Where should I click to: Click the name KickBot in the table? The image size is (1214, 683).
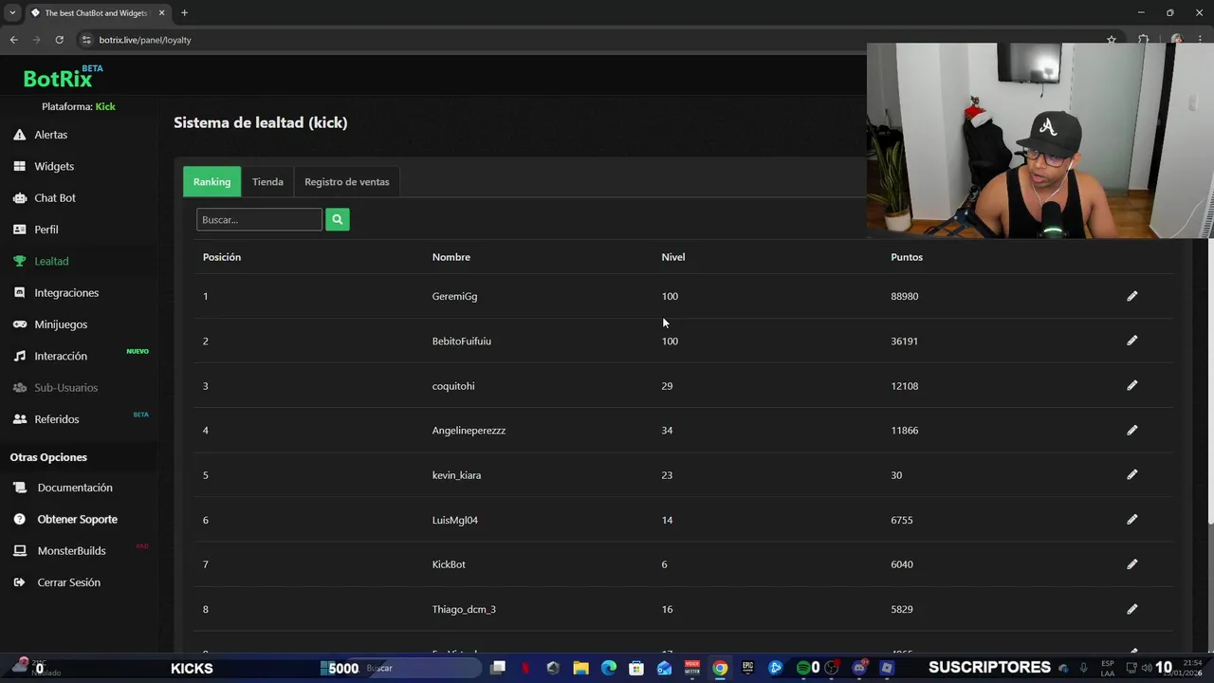tap(449, 564)
